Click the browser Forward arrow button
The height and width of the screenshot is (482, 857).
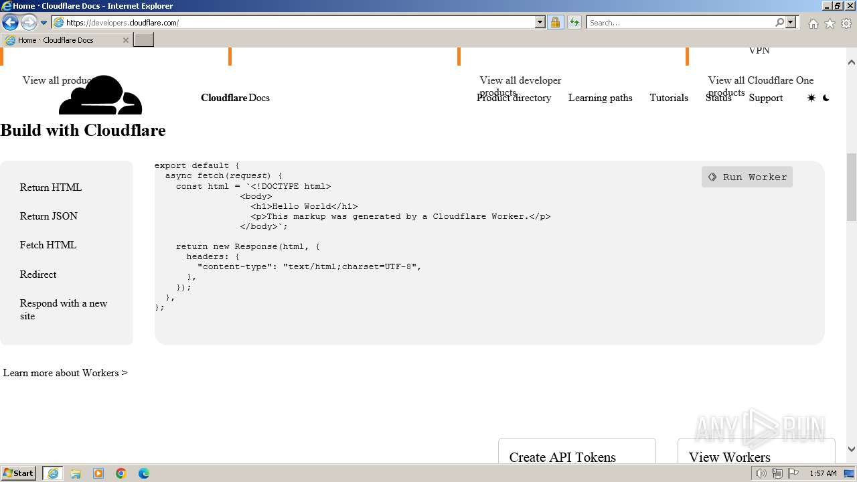pos(29,23)
